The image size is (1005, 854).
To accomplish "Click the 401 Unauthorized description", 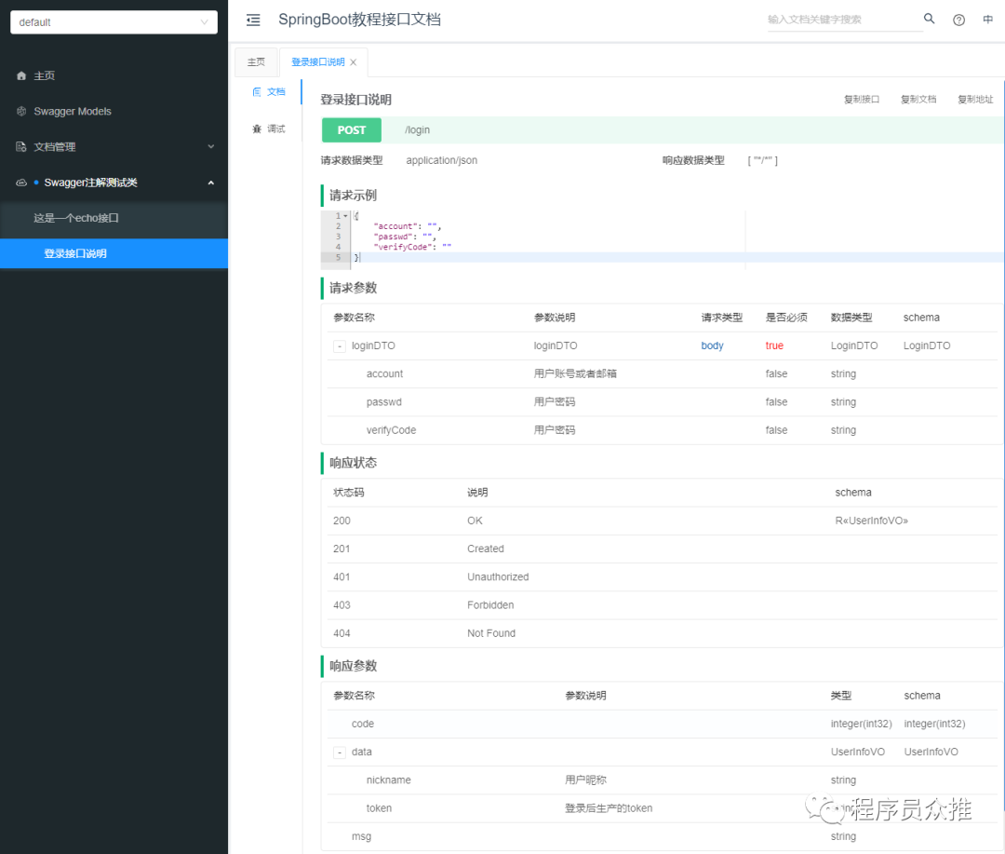I will pyautogui.click(x=498, y=577).
